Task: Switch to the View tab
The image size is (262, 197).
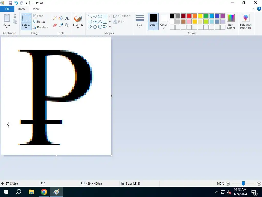Action: [36, 9]
